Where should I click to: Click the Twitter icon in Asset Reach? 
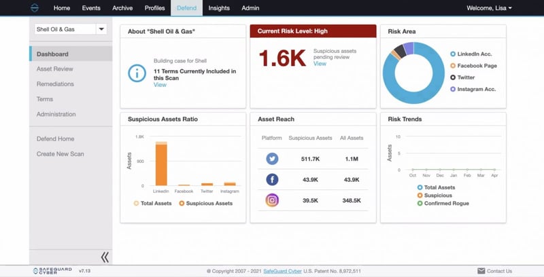[x=272, y=159]
